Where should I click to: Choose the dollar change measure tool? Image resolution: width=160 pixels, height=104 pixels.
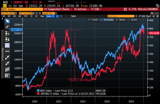7,39
